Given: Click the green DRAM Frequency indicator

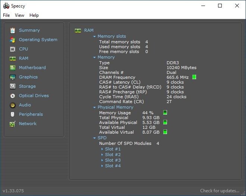Looking at the screenshot, I should [194, 77].
